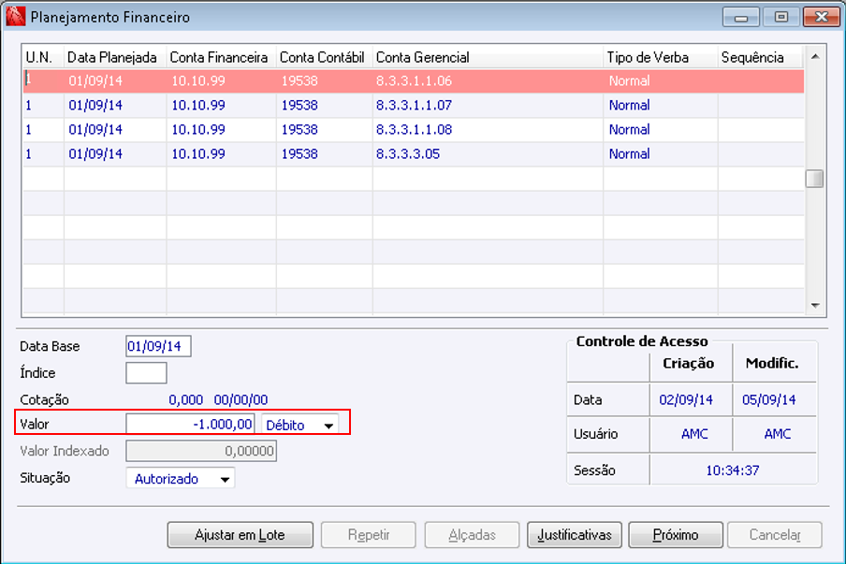Click the disabled Cancelar button

775,535
